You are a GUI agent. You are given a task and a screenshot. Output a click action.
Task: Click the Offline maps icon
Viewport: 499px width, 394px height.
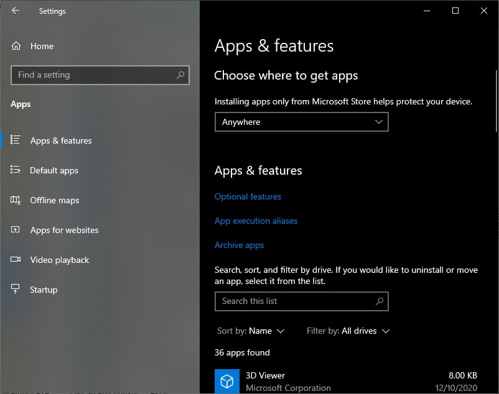point(16,200)
